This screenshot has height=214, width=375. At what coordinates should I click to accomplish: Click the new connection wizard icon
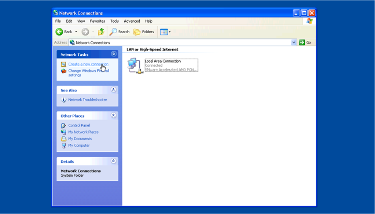pyautogui.click(x=63, y=64)
